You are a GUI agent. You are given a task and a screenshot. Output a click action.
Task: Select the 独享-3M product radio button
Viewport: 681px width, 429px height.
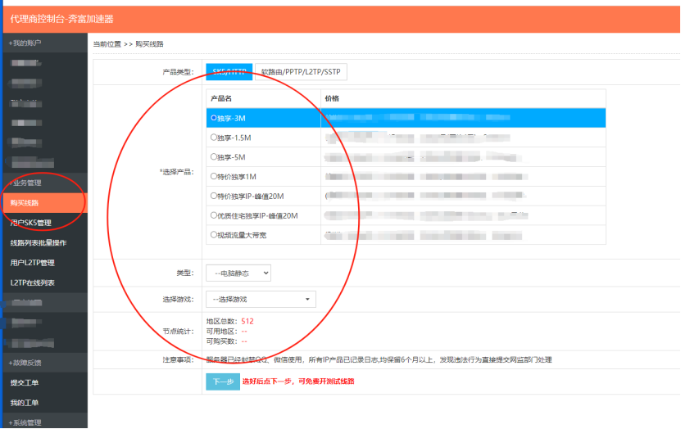214,118
